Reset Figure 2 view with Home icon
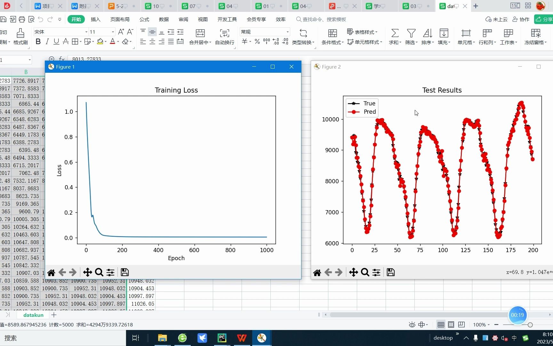This screenshot has width=553, height=346. pyautogui.click(x=317, y=273)
